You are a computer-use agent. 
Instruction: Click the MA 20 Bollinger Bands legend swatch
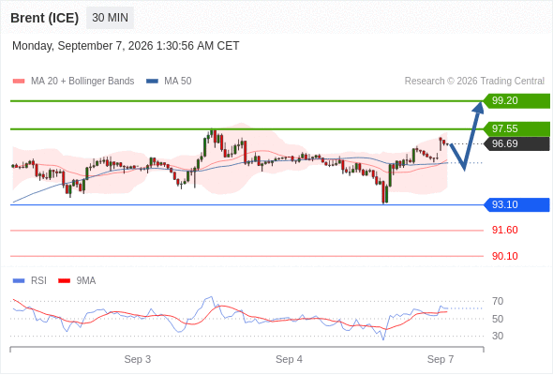tap(19, 82)
